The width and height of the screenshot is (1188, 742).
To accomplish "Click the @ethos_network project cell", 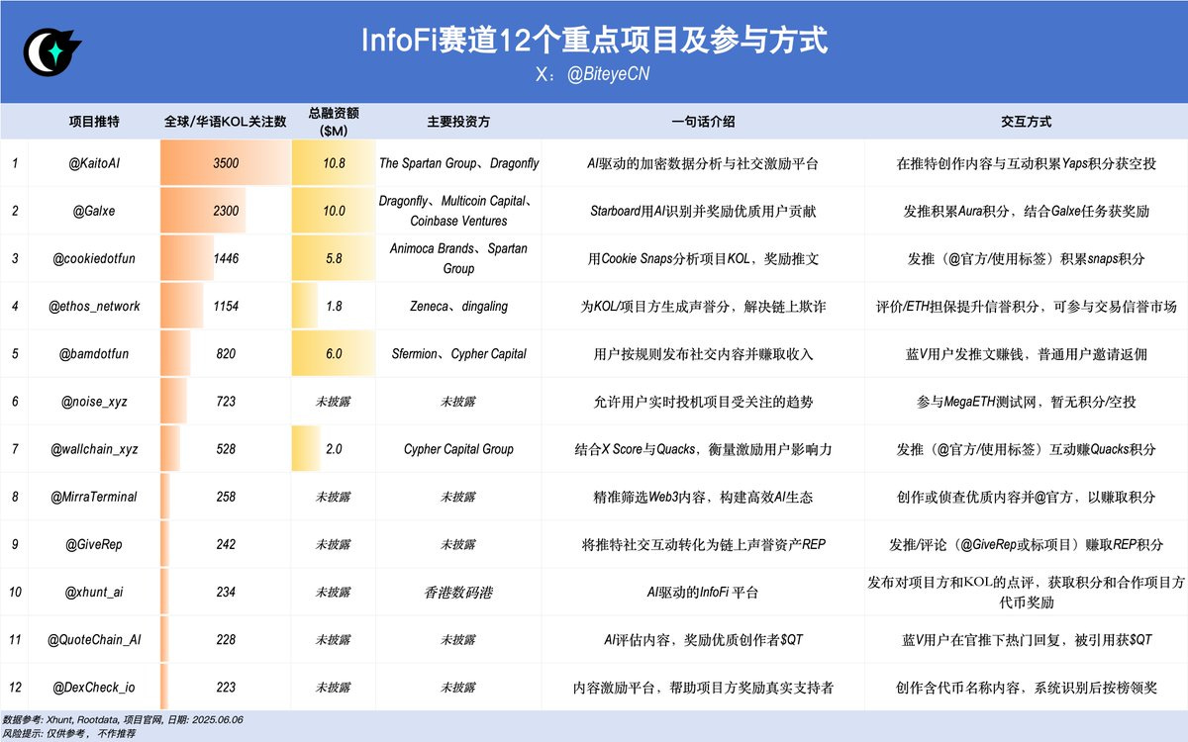I will point(94,306).
